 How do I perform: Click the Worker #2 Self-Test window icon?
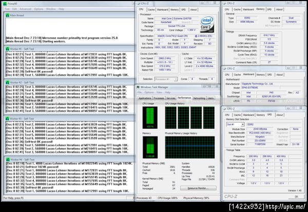tap(8, 82)
